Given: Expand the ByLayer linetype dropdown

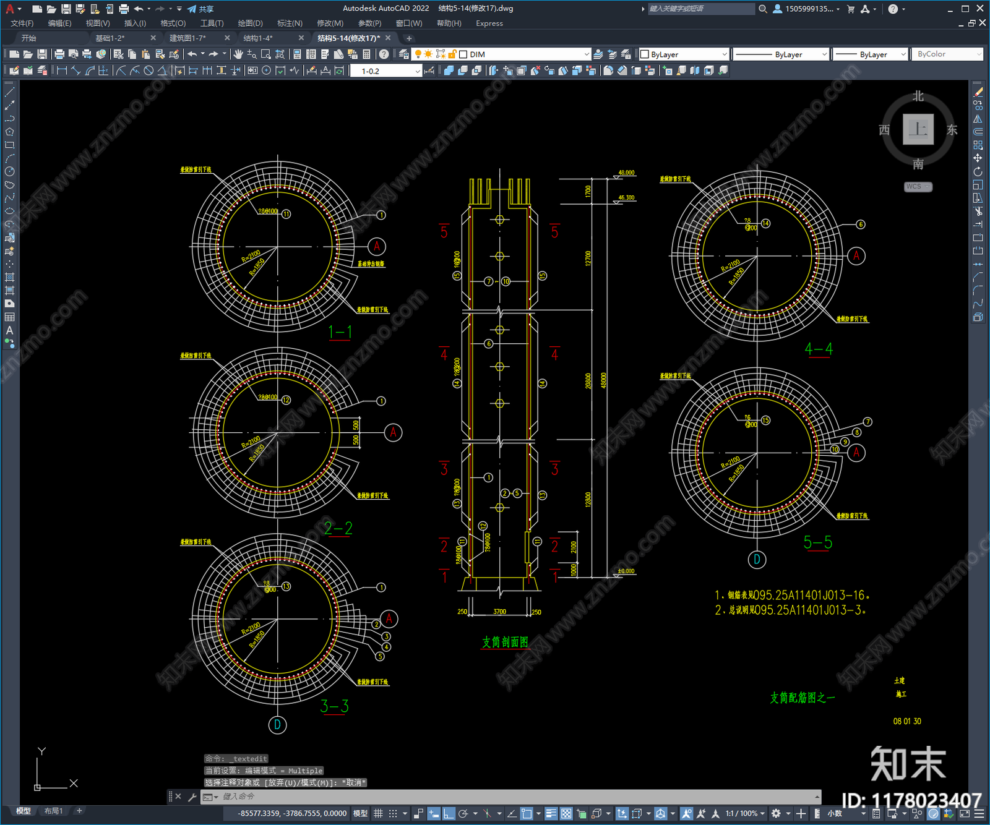Looking at the screenshot, I should [824, 54].
